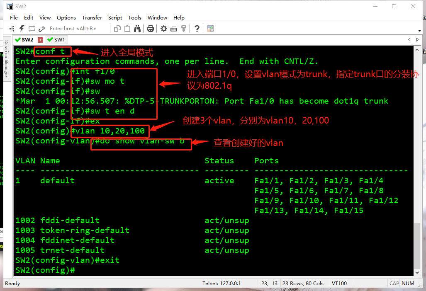Open the Edit menu
426x291 pixels.
point(29,18)
